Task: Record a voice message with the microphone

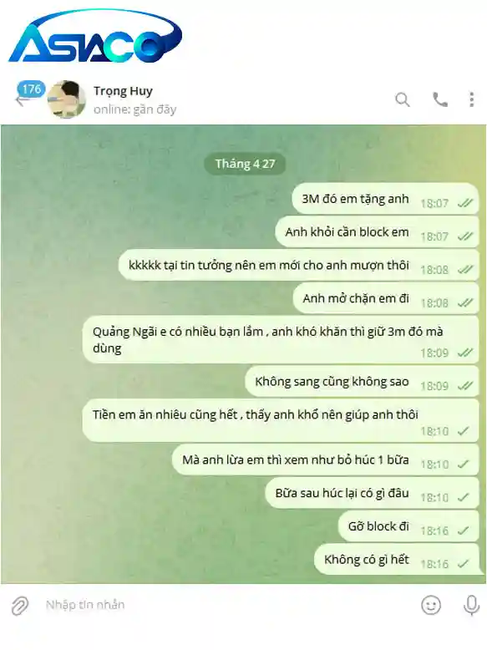Action: pyautogui.click(x=471, y=605)
